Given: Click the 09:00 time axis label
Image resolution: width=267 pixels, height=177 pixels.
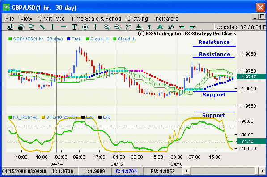Looking at the screenshot, I should coord(79,157).
